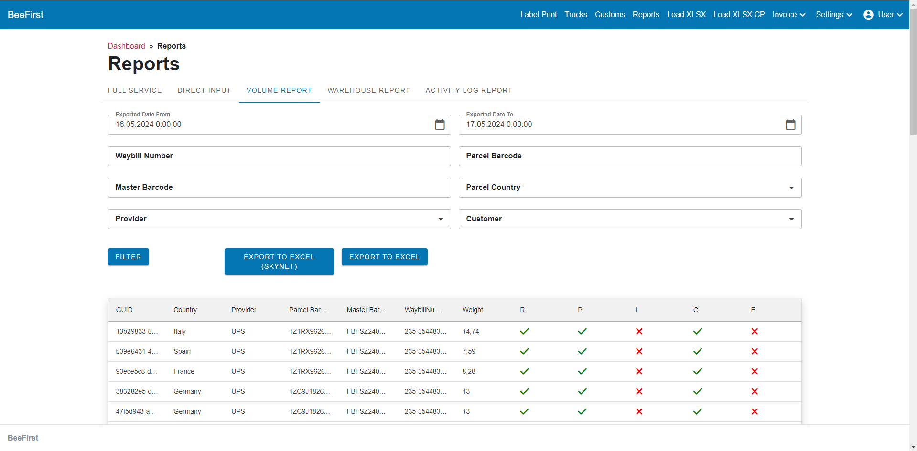917x451 pixels.
Task: Click E red cross in 47f5d943 Germany row
Action: [x=755, y=411]
